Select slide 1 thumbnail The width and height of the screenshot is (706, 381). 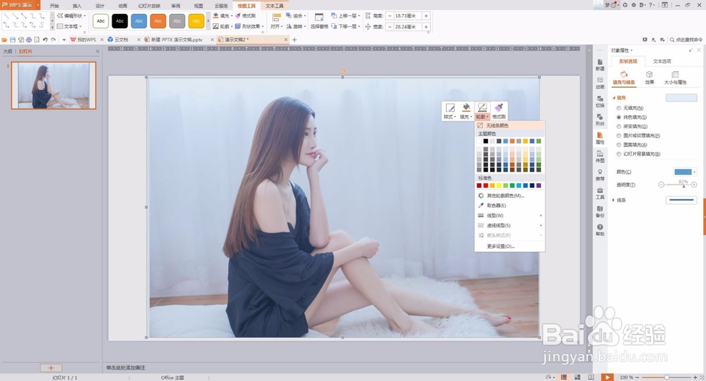(x=54, y=85)
